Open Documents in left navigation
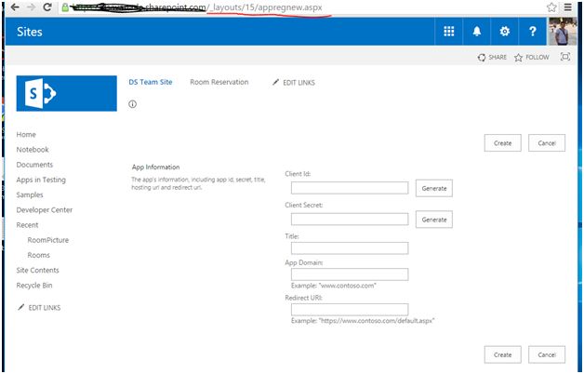The image size is (584, 374). (x=34, y=165)
